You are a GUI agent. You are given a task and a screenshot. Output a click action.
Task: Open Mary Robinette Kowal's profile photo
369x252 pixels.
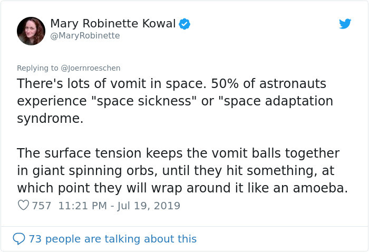coord(31,31)
